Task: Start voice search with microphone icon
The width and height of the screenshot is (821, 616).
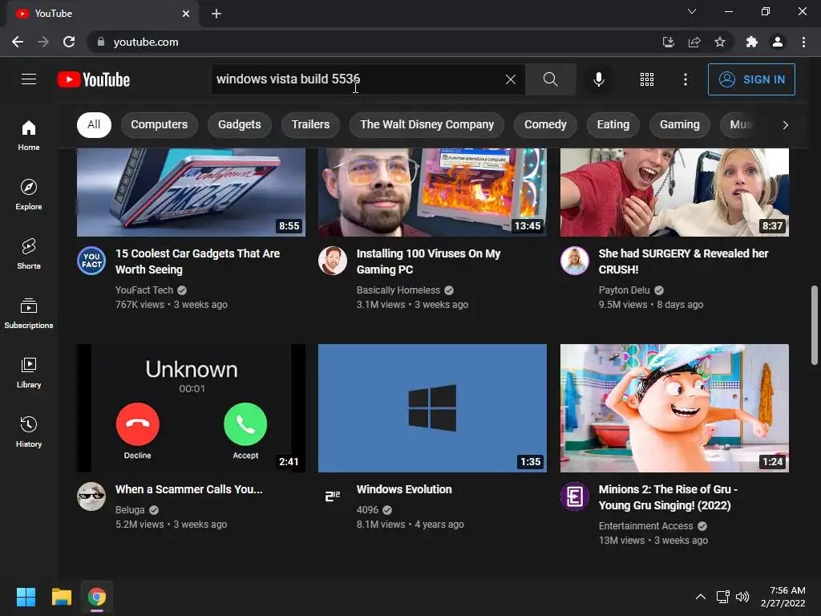Action: (x=598, y=79)
